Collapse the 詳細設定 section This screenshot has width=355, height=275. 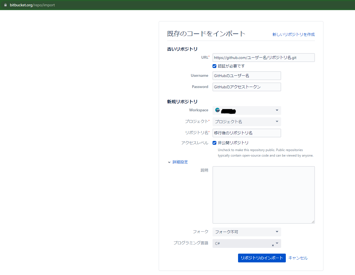click(x=178, y=162)
